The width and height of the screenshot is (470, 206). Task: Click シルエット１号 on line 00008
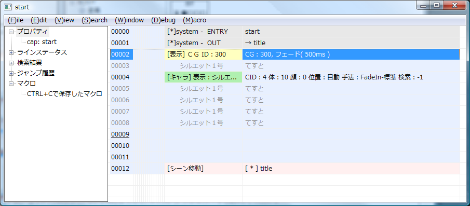point(202,123)
